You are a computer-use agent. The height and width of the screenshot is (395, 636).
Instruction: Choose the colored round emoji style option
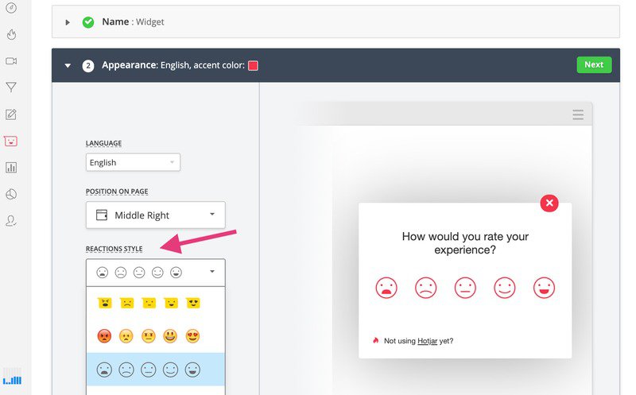[148, 336]
